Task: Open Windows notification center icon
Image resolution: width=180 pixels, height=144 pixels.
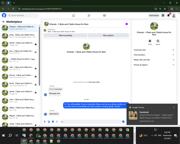Action: tap(176, 136)
